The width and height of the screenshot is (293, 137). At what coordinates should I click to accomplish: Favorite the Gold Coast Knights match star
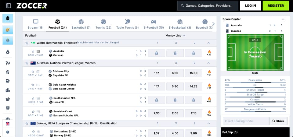pos(33,85)
